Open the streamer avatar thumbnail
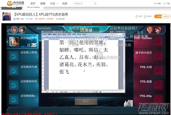 pos(7,16)
